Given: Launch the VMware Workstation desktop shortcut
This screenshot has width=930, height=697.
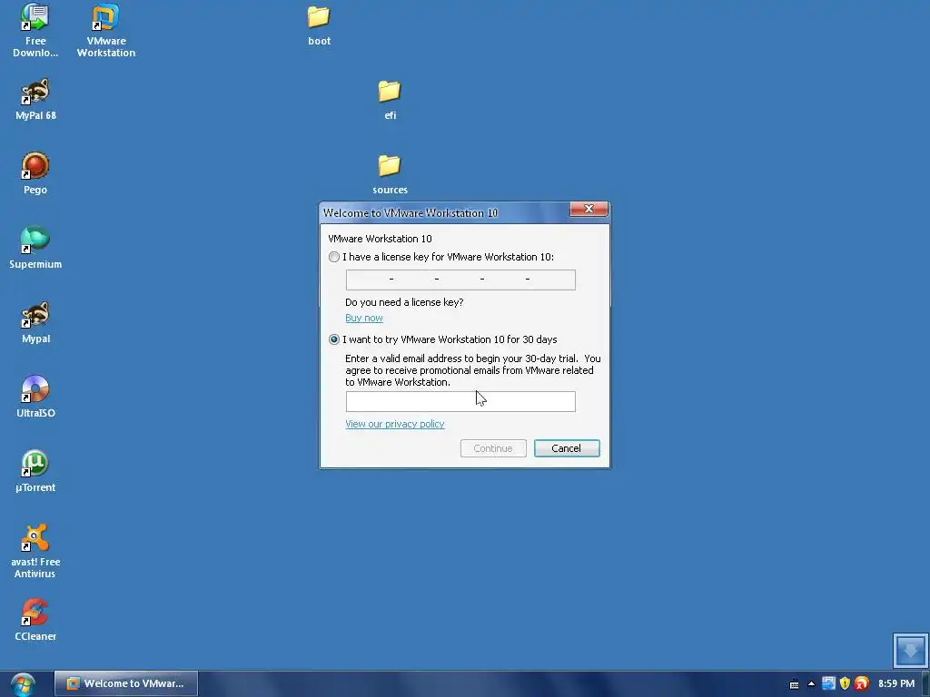Looking at the screenshot, I should [x=106, y=30].
